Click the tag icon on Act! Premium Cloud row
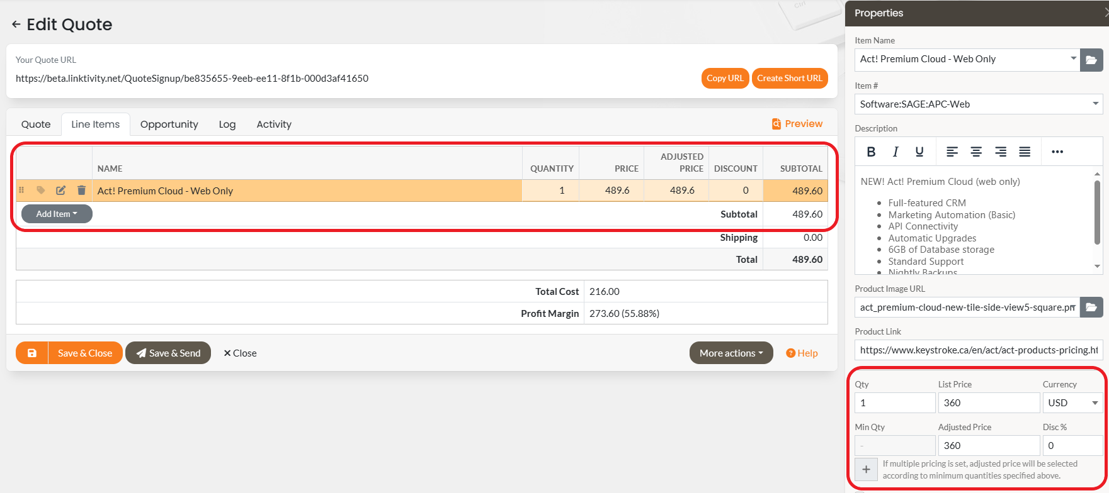 tap(41, 191)
